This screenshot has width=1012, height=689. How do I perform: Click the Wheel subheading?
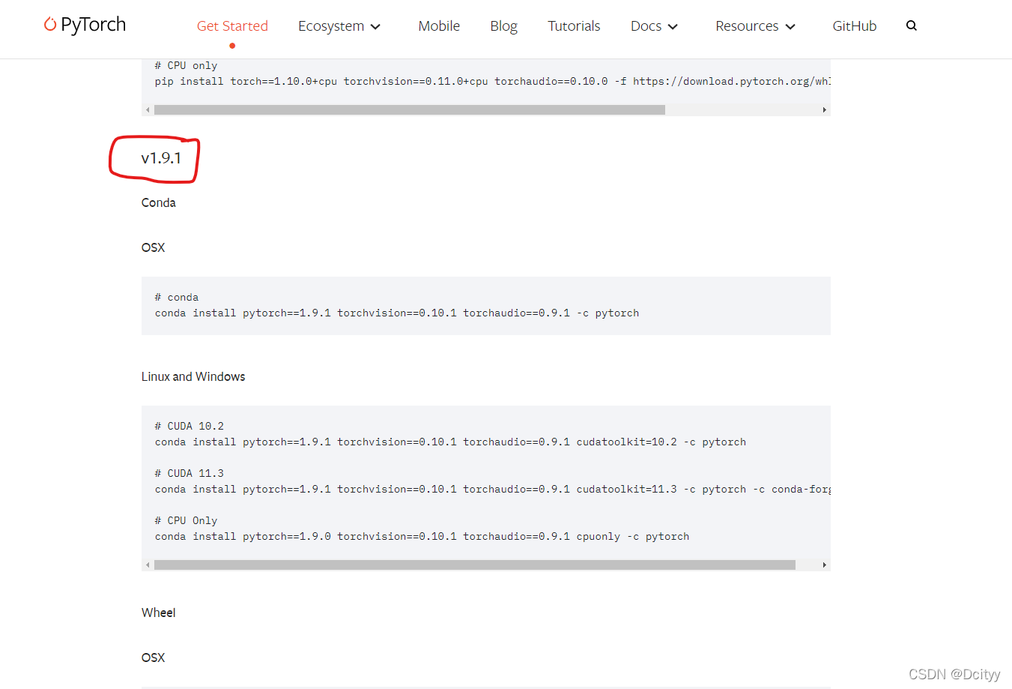[x=159, y=613]
